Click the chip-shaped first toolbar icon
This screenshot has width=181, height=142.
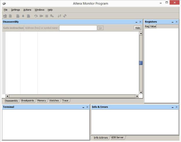[x=5, y=16]
